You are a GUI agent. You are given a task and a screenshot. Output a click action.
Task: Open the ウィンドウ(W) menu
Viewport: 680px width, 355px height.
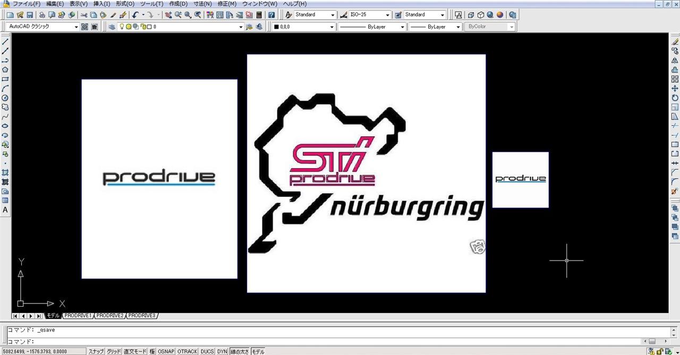[x=260, y=4]
